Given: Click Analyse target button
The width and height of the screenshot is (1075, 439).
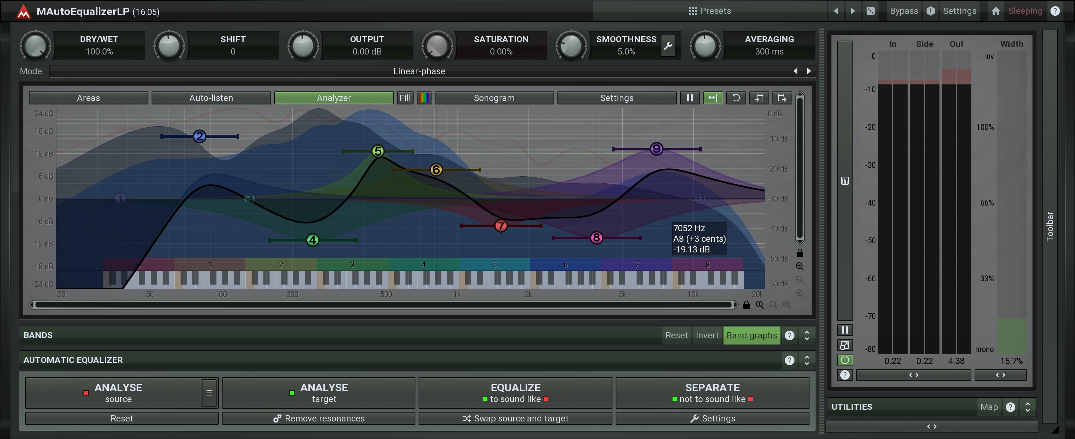Looking at the screenshot, I should (318, 393).
